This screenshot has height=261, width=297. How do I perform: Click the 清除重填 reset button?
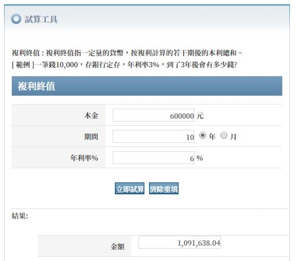pyautogui.click(x=164, y=188)
